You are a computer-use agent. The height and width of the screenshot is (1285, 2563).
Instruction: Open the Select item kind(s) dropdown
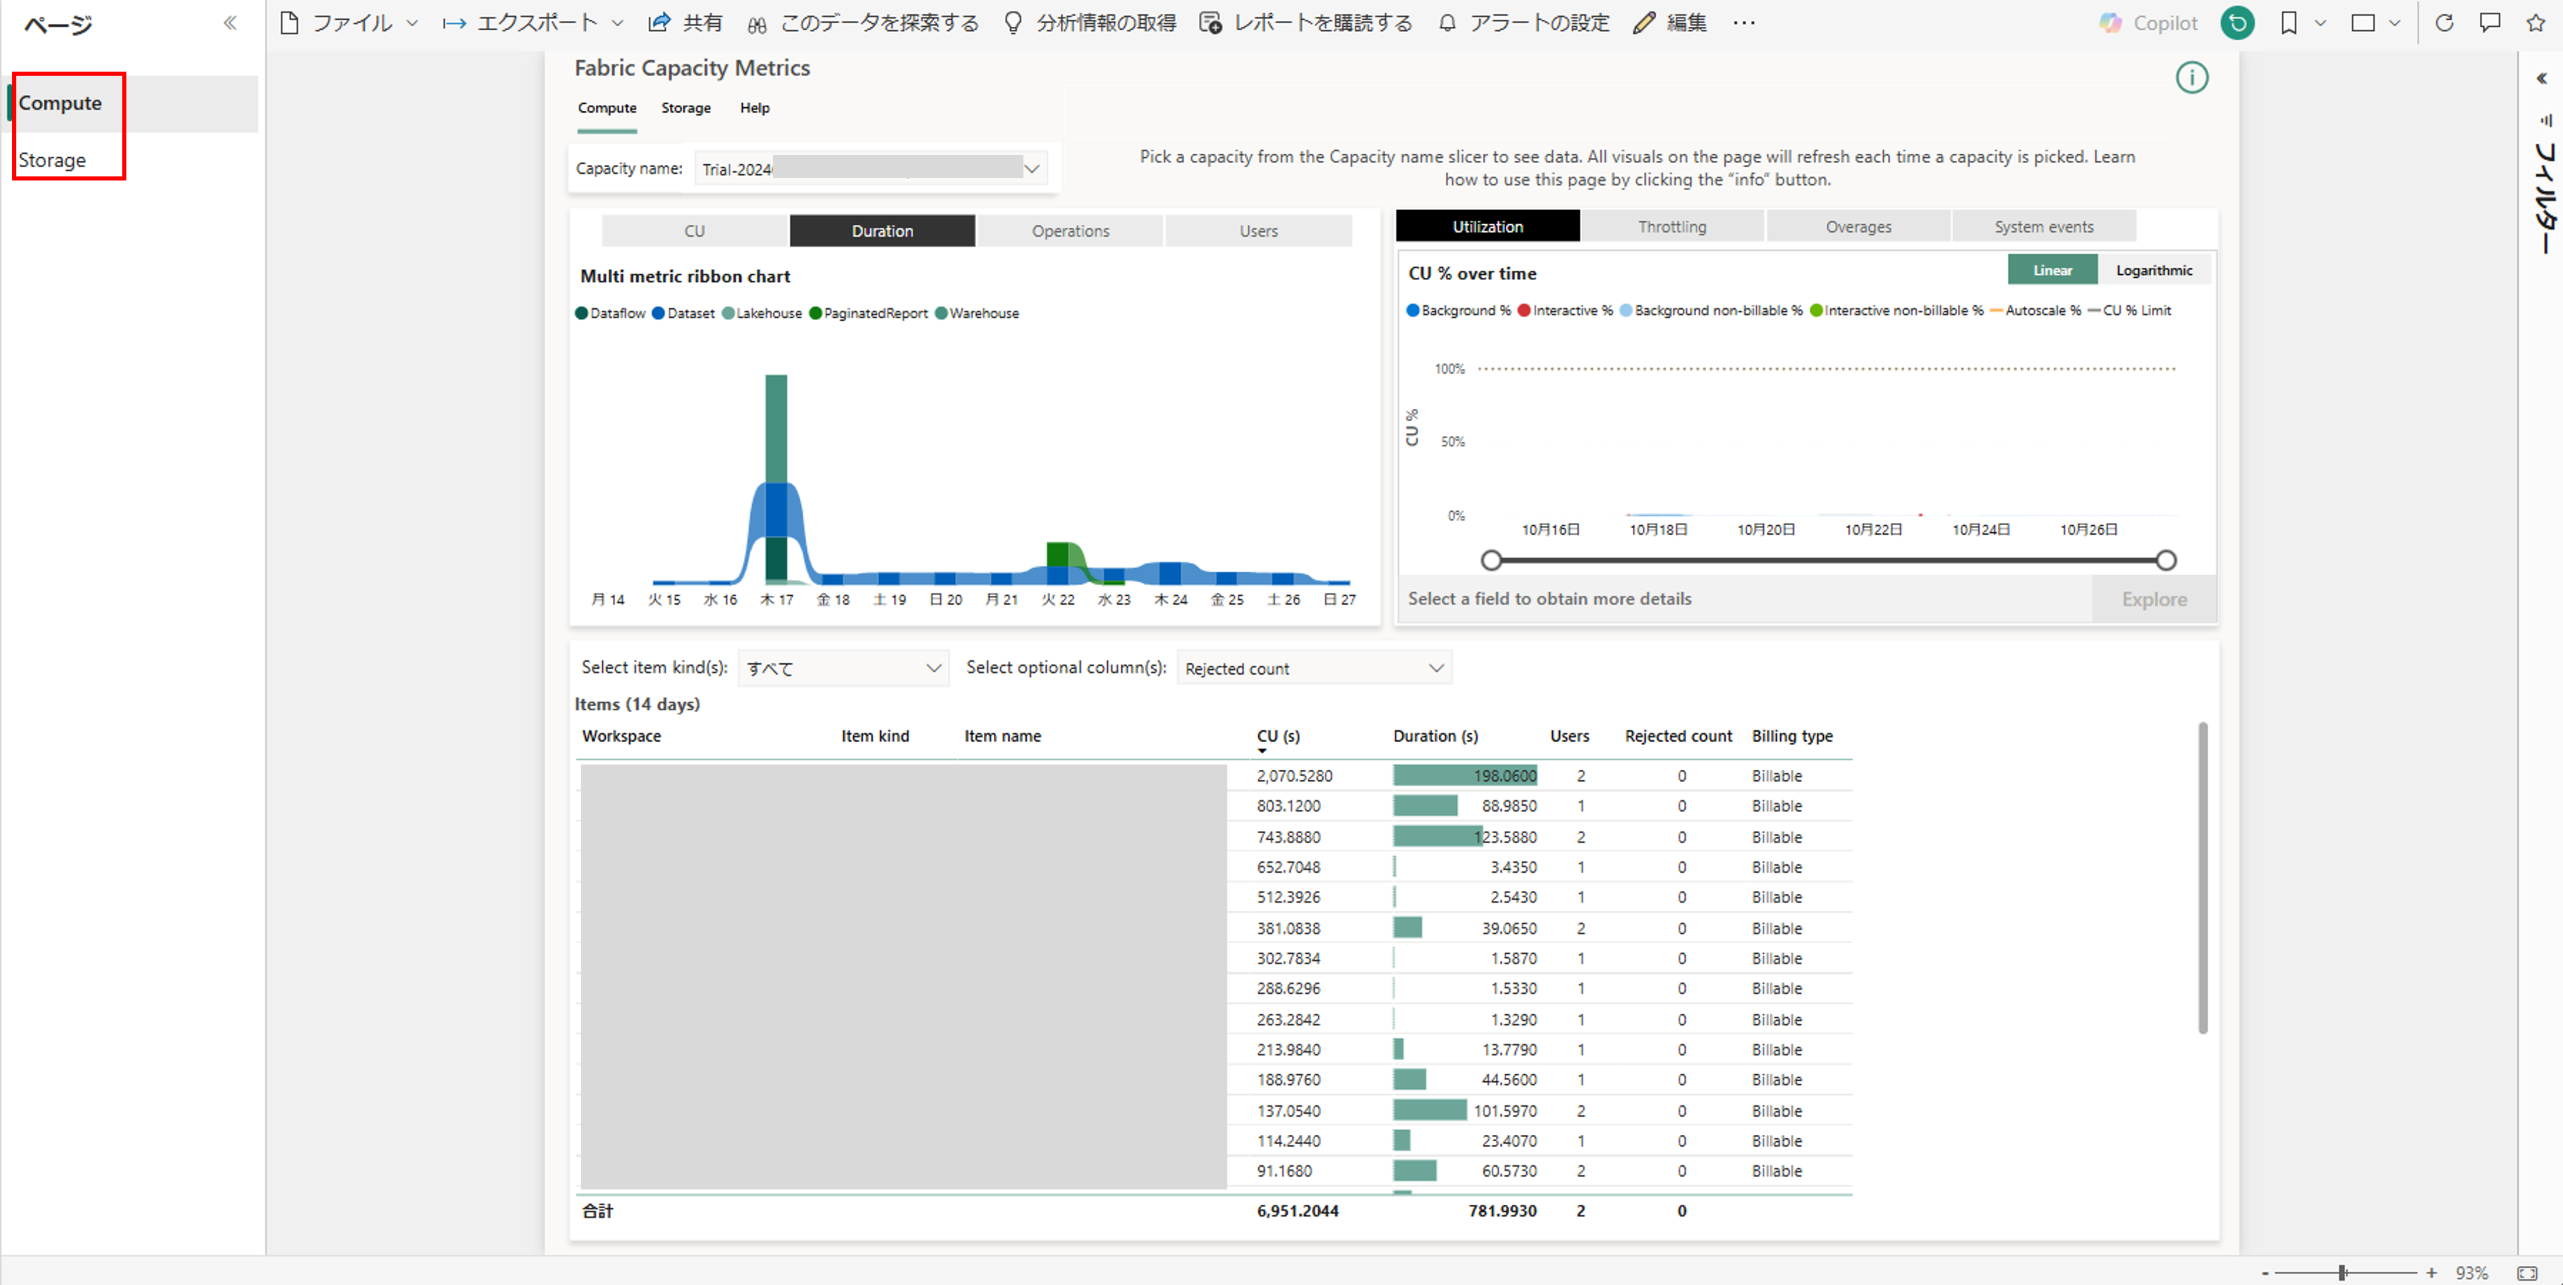[933, 667]
